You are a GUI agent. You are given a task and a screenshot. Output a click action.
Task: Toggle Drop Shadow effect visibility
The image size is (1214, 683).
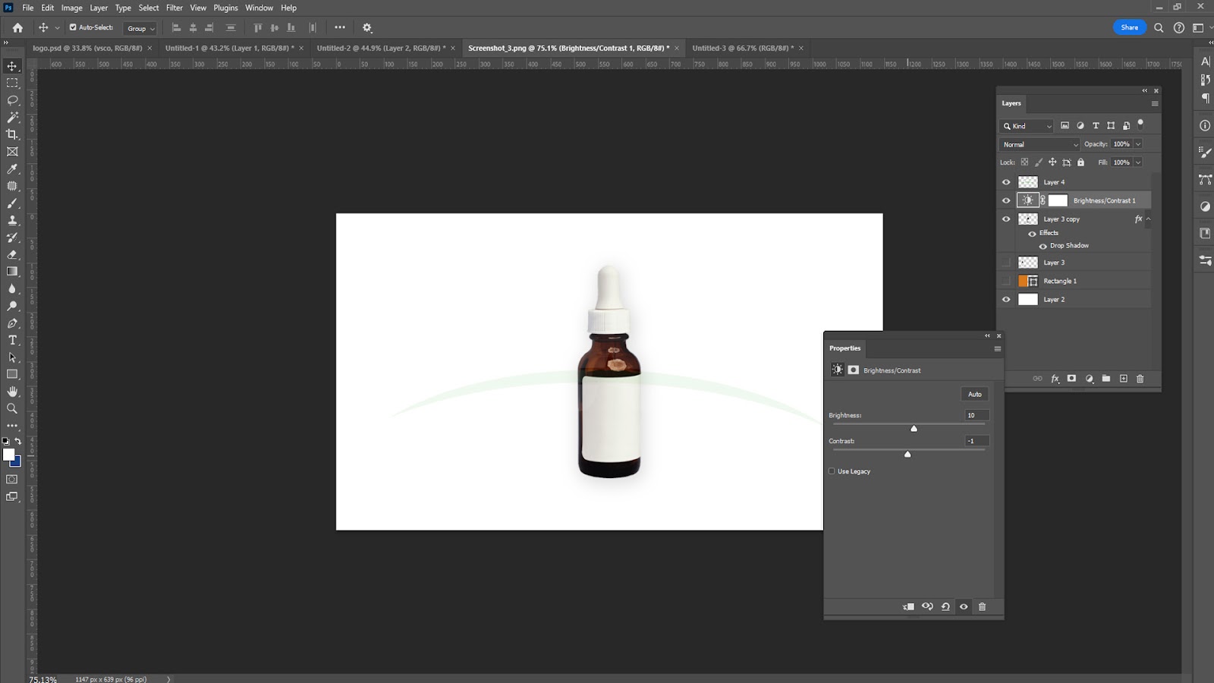(1043, 246)
